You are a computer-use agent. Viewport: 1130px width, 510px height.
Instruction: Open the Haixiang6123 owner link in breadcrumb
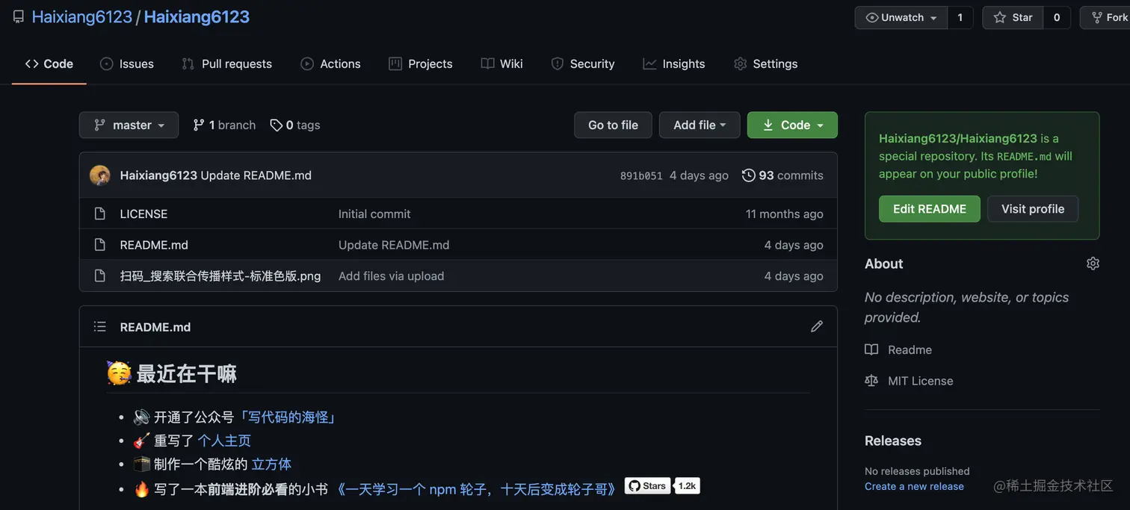click(x=82, y=16)
